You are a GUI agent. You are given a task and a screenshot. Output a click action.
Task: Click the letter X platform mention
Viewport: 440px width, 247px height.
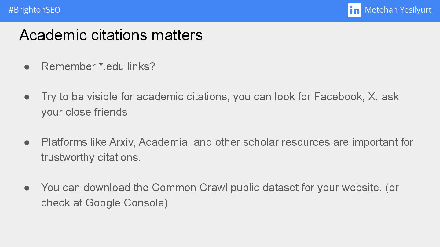click(x=372, y=96)
